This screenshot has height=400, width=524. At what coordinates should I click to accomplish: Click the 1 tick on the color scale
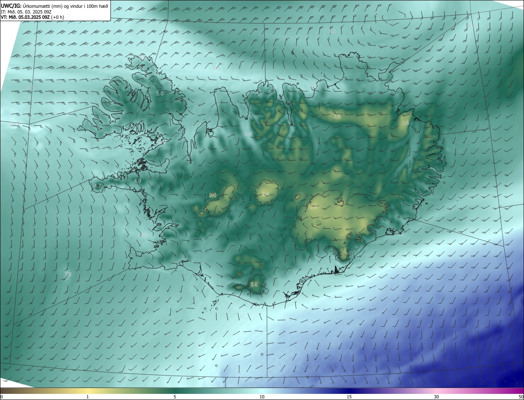tap(88, 397)
